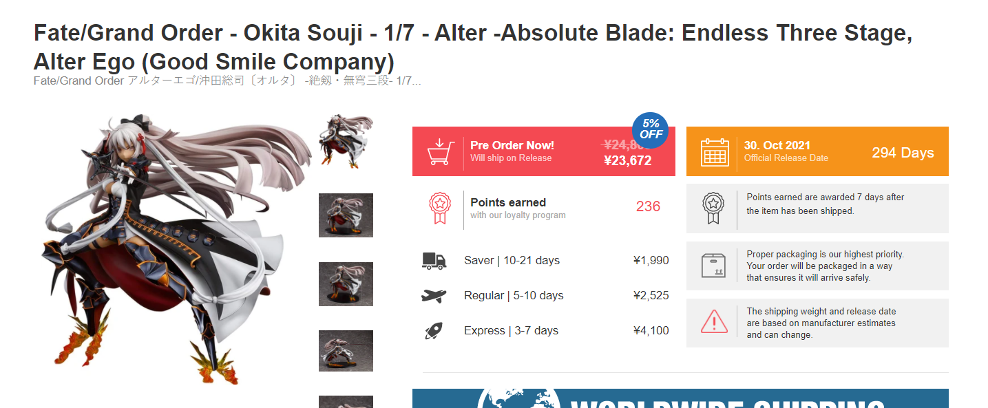
Task: Show the fourth product thumbnail
Action: tap(346, 351)
